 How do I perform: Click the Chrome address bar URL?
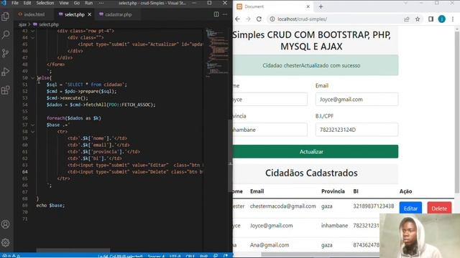(x=302, y=19)
